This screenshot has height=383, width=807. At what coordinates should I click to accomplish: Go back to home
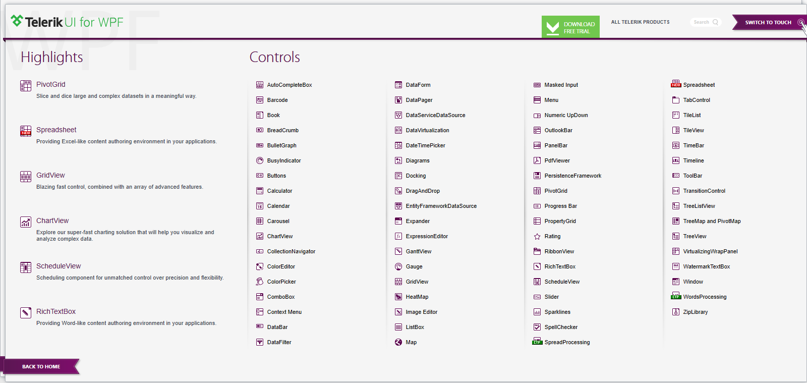(x=41, y=366)
